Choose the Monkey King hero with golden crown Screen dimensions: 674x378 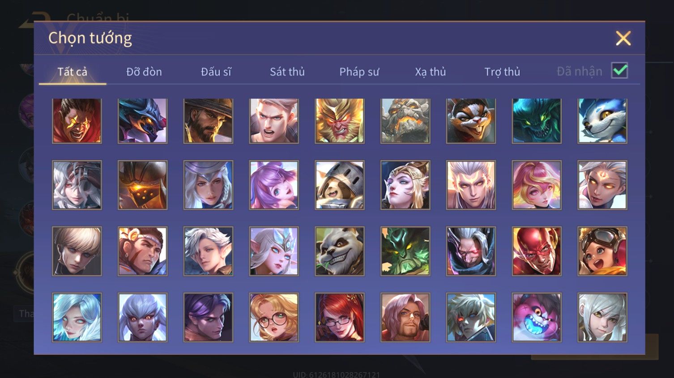pyautogui.click(x=340, y=121)
